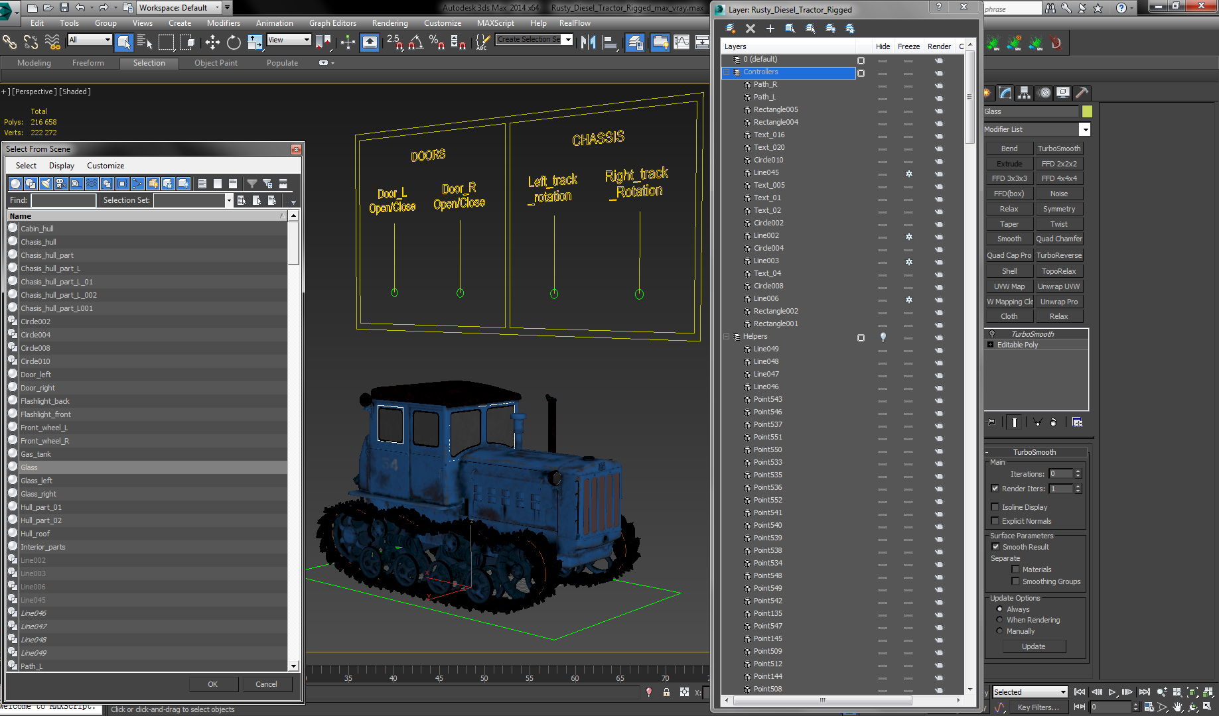Select the Manually update option
The image size is (1219, 716).
pyautogui.click(x=999, y=631)
